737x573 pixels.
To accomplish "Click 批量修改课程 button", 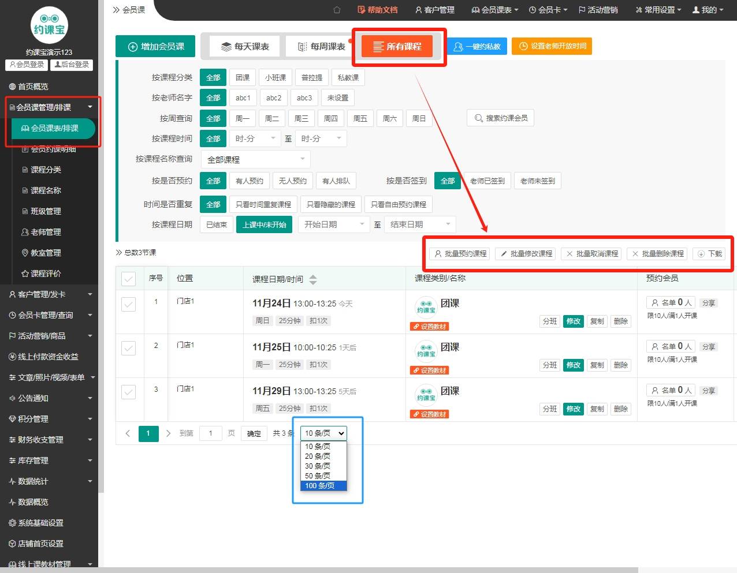I will pyautogui.click(x=526, y=254).
